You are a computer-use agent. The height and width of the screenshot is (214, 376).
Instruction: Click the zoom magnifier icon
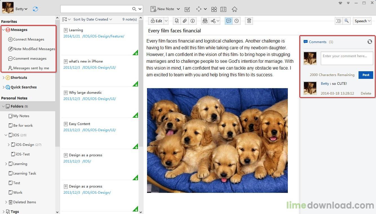[x=347, y=21]
